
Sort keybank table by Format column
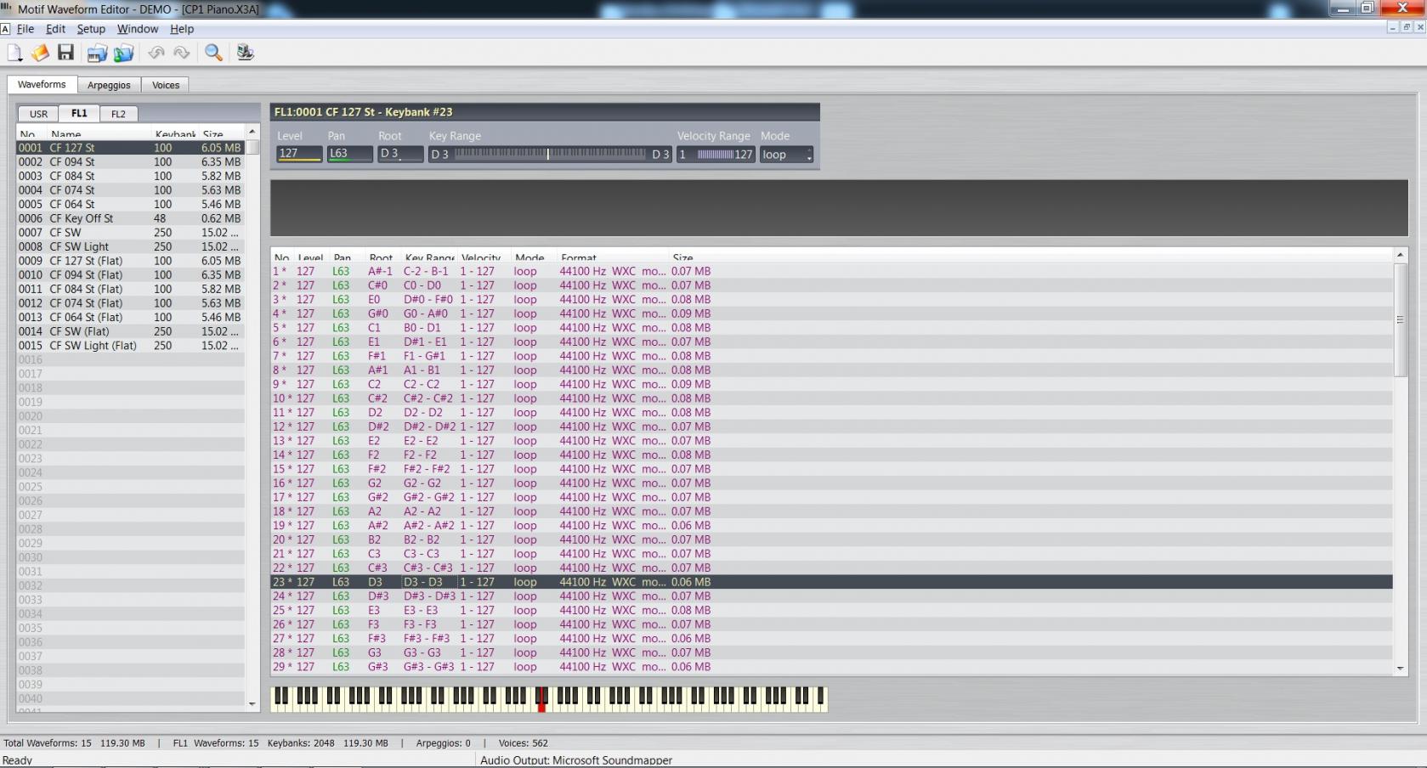coord(612,257)
